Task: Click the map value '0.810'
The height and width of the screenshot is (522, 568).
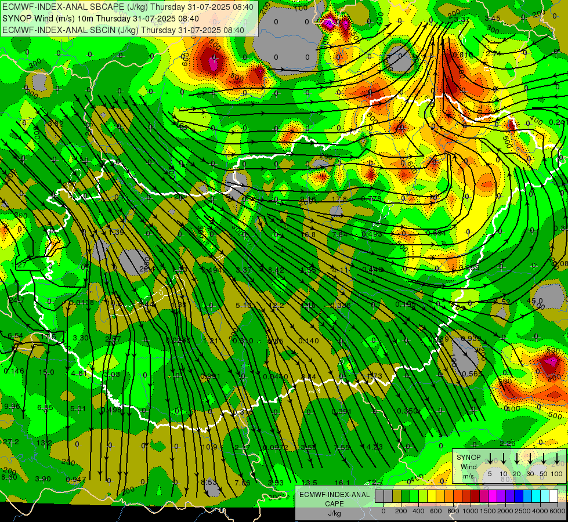Action: tap(463, 55)
